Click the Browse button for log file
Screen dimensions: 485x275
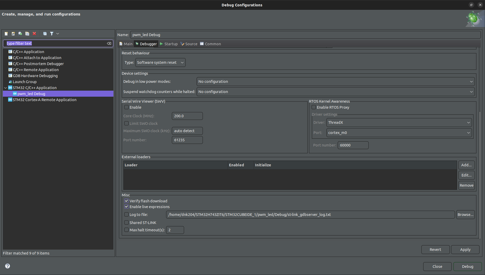pos(465,214)
